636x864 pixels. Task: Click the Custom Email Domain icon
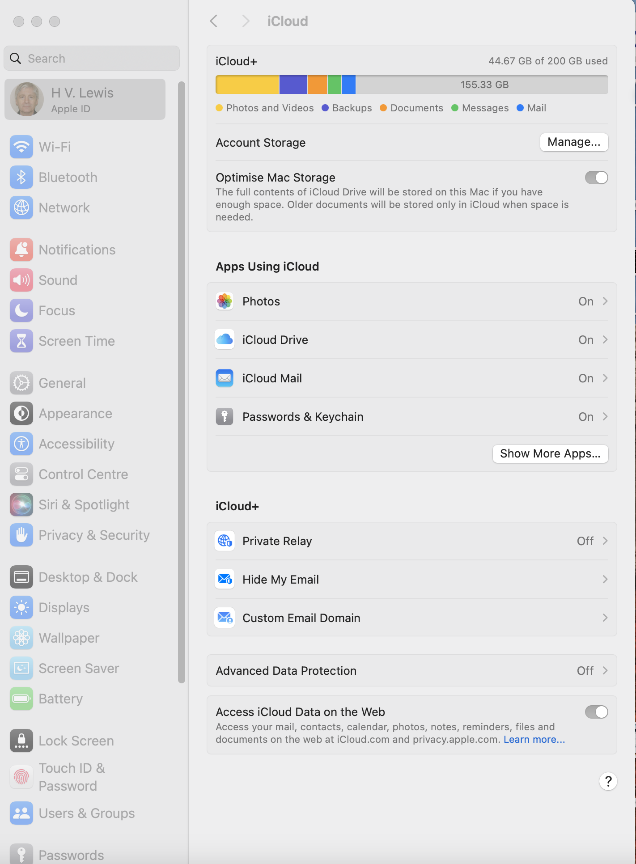click(225, 618)
